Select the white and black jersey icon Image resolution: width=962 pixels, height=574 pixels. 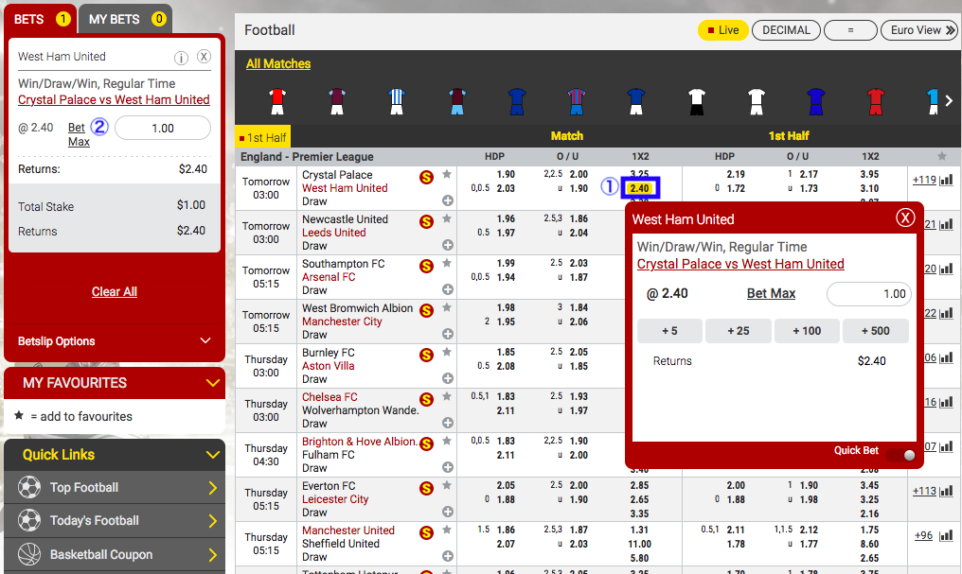[x=696, y=102]
